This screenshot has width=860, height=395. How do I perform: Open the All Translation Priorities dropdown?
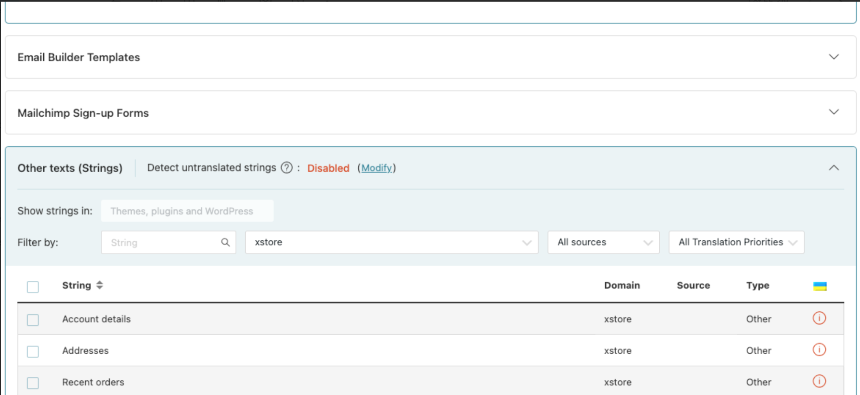coord(736,242)
